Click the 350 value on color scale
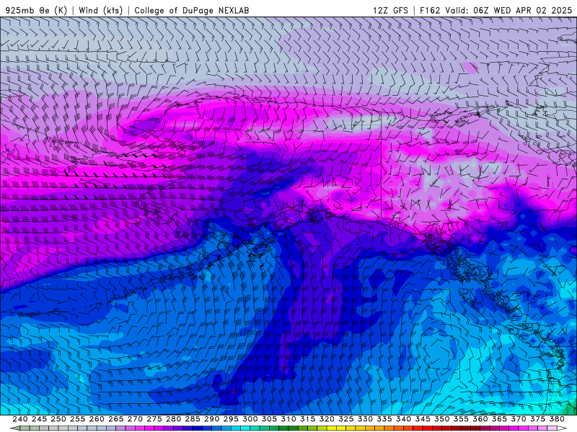This screenshot has width=577, height=432. point(441,419)
